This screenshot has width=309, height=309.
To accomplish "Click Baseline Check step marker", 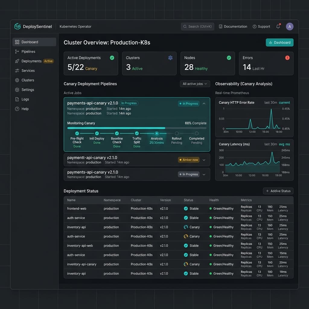I will pyautogui.click(x=117, y=133).
